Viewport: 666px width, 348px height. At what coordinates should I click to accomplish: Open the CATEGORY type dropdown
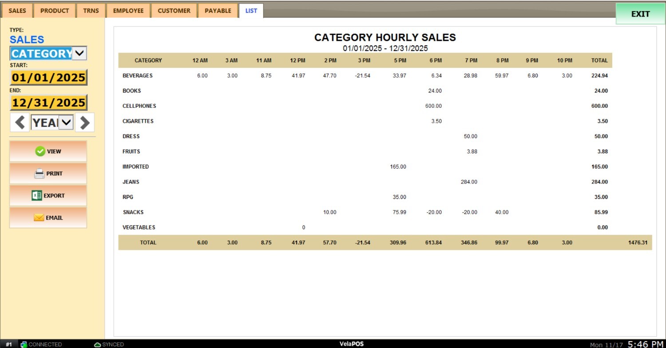pos(79,53)
